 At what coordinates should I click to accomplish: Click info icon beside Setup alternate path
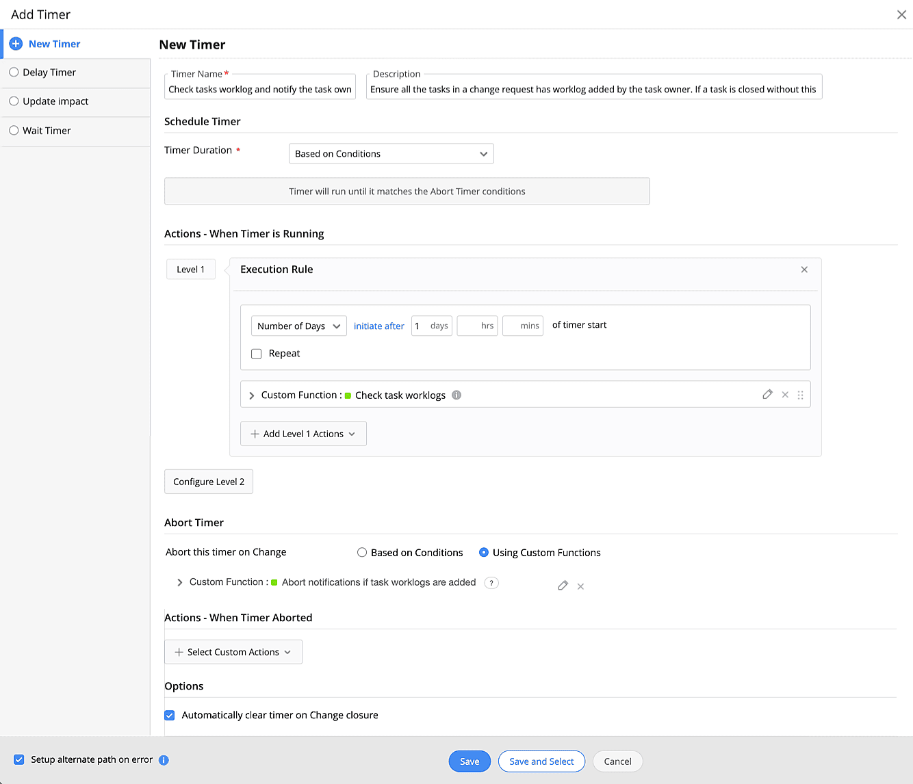click(164, 760)
